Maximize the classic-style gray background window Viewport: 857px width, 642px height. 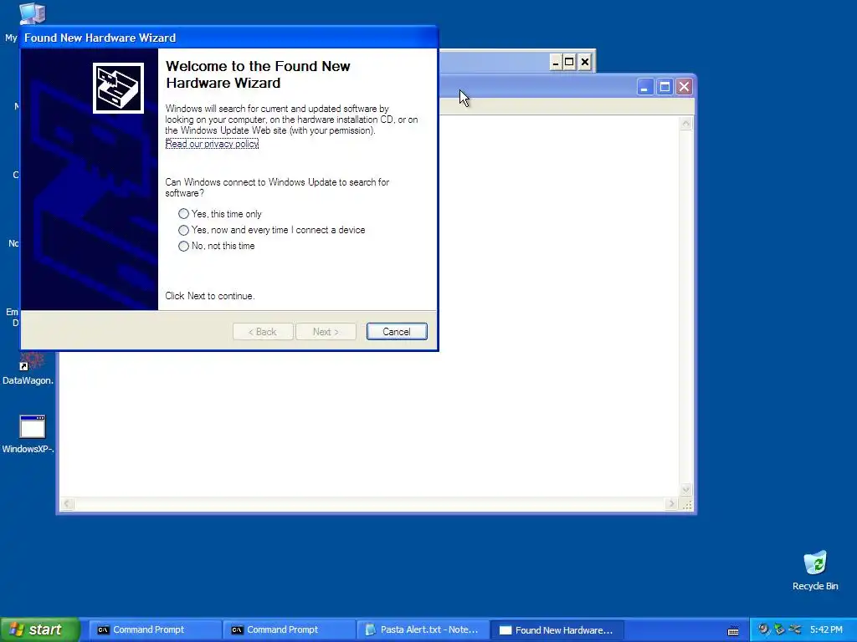[569, 62]
